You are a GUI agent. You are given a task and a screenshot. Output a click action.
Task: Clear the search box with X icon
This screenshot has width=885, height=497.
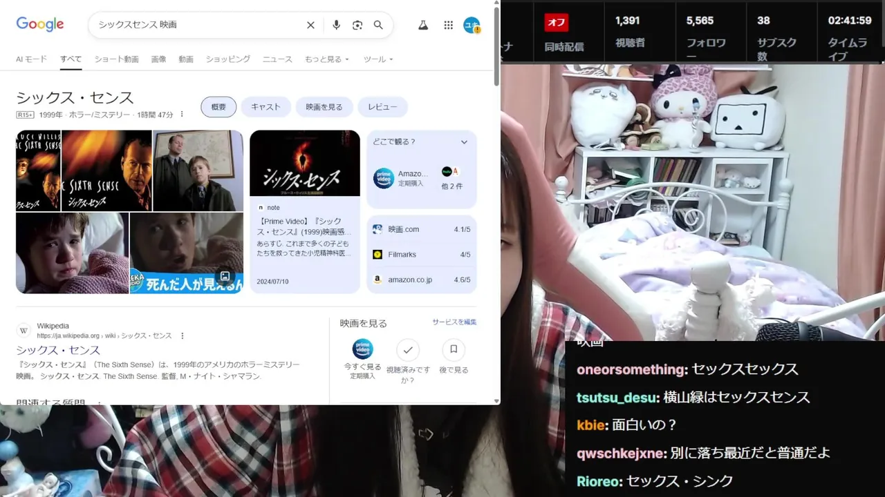pos(310,25)
